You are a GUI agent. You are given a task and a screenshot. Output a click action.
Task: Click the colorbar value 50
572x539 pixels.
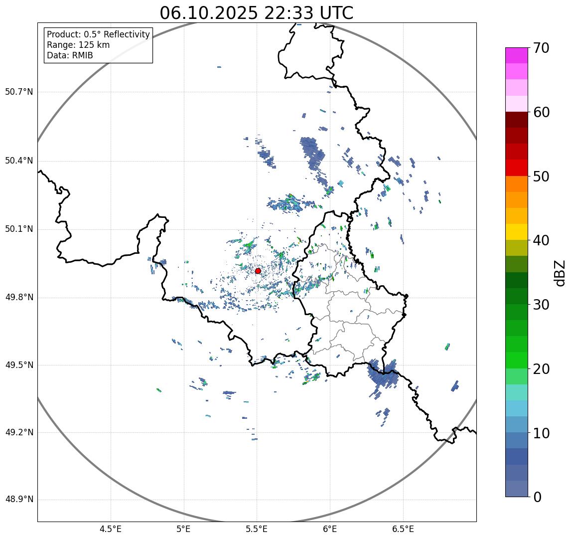541,177
